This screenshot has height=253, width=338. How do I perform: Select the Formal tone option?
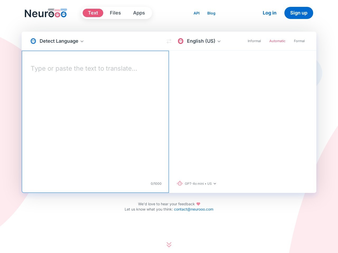(x=299, y=41)
